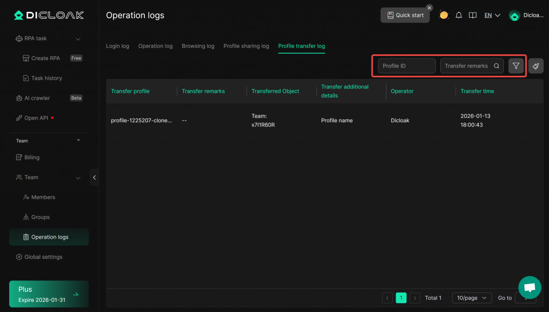
Task: Open the documentation book icon
Action: (x=472, y=16)
